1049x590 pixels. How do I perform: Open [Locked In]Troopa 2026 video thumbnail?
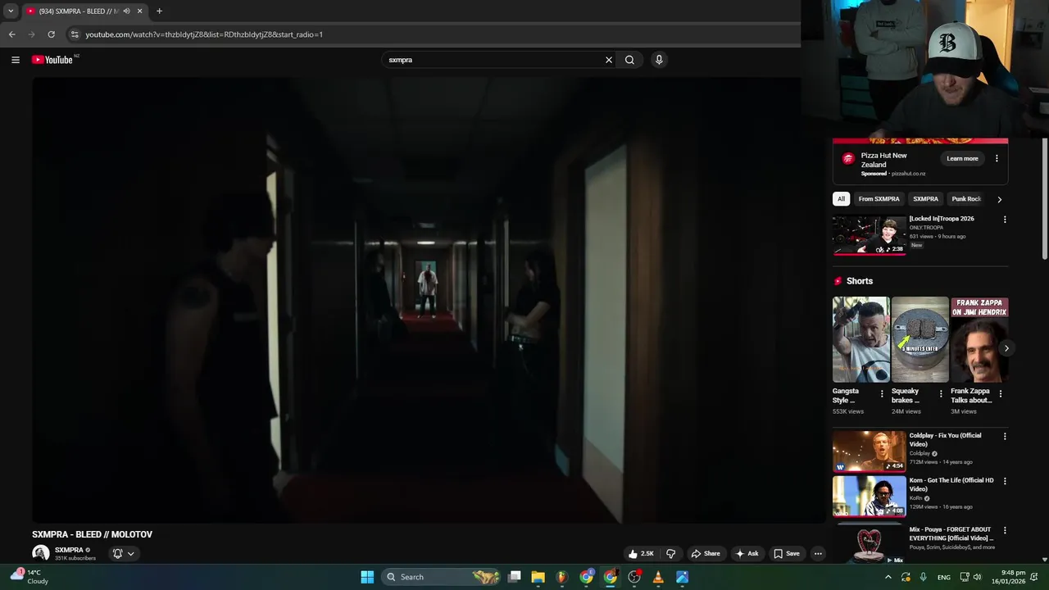coord(870,235)
